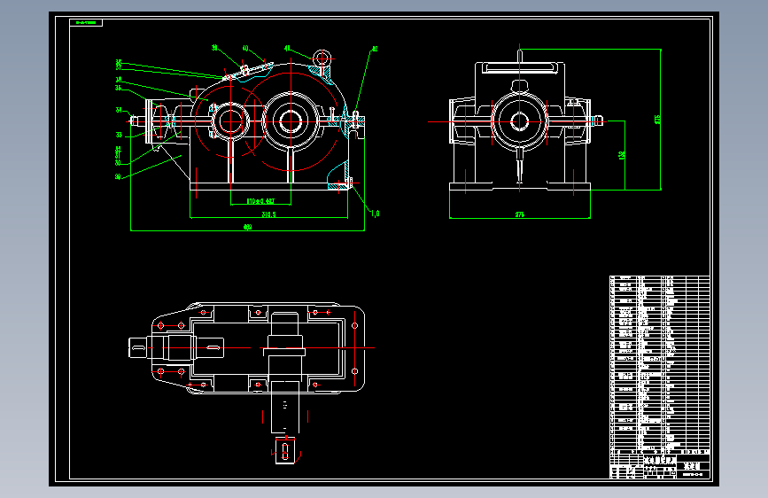768x498 pixels.
Task: Click part label 34 beside the shaft end
Action: [x=119, y=110]
